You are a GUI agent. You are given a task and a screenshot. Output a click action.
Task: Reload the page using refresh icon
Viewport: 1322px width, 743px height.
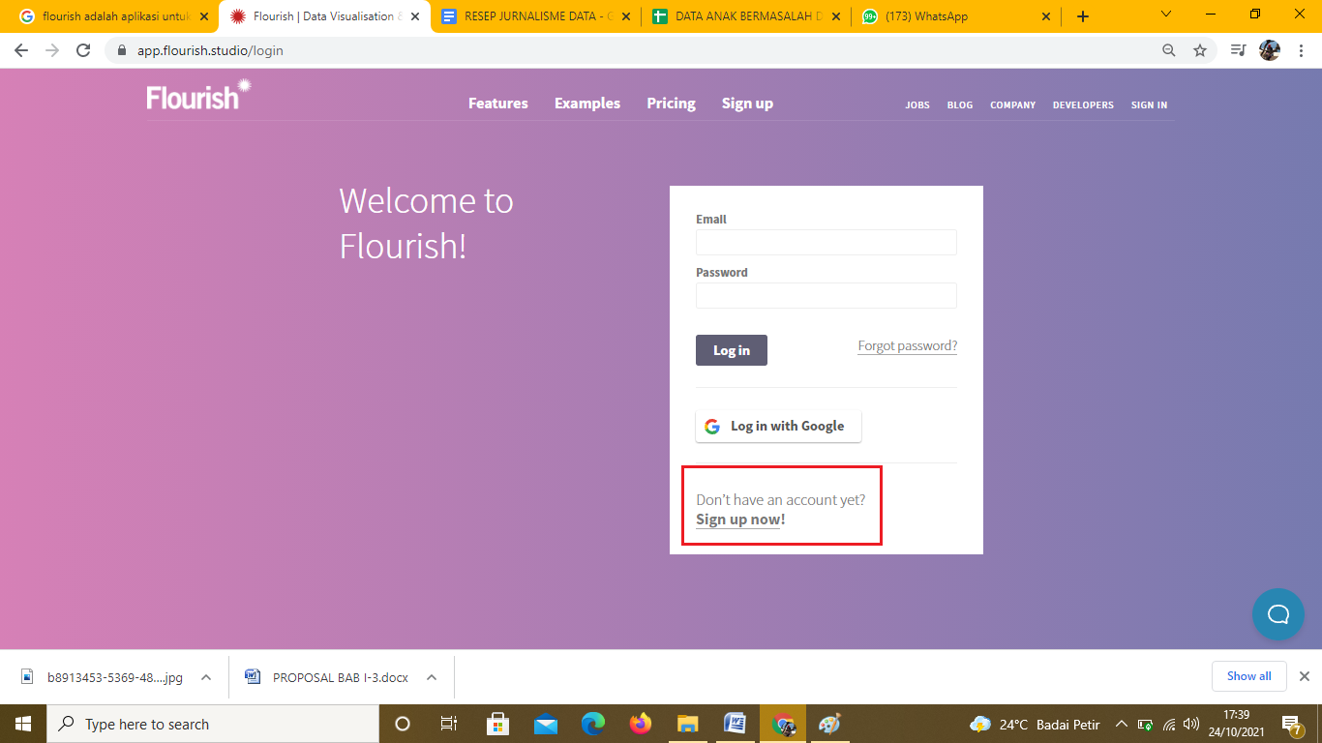(x=83, y=50)
